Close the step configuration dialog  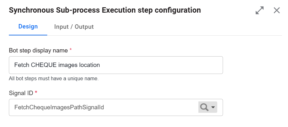point(277,10)
